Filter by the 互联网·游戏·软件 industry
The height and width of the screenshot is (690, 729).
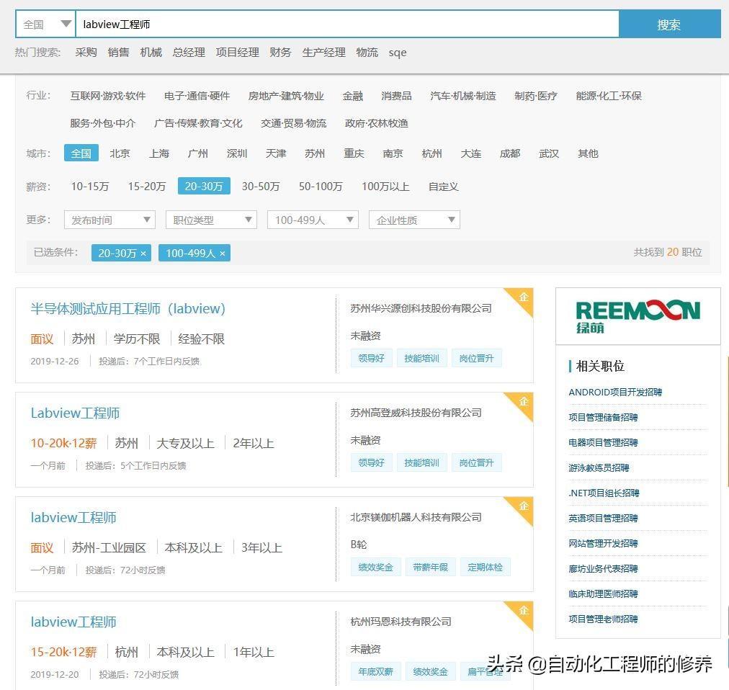107,96
